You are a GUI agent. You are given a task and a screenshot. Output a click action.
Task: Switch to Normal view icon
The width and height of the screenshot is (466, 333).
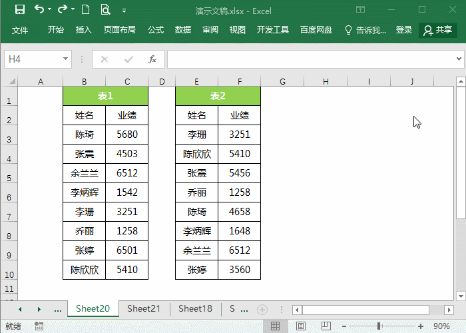[x=275, y=326]
